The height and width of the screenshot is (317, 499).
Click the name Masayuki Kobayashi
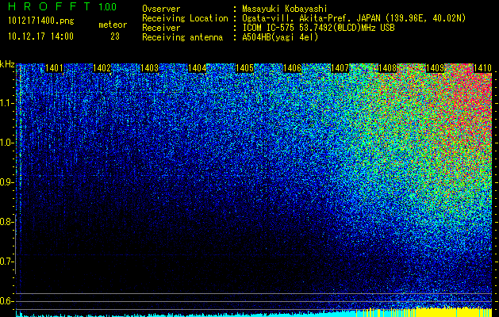pos(285,9)
